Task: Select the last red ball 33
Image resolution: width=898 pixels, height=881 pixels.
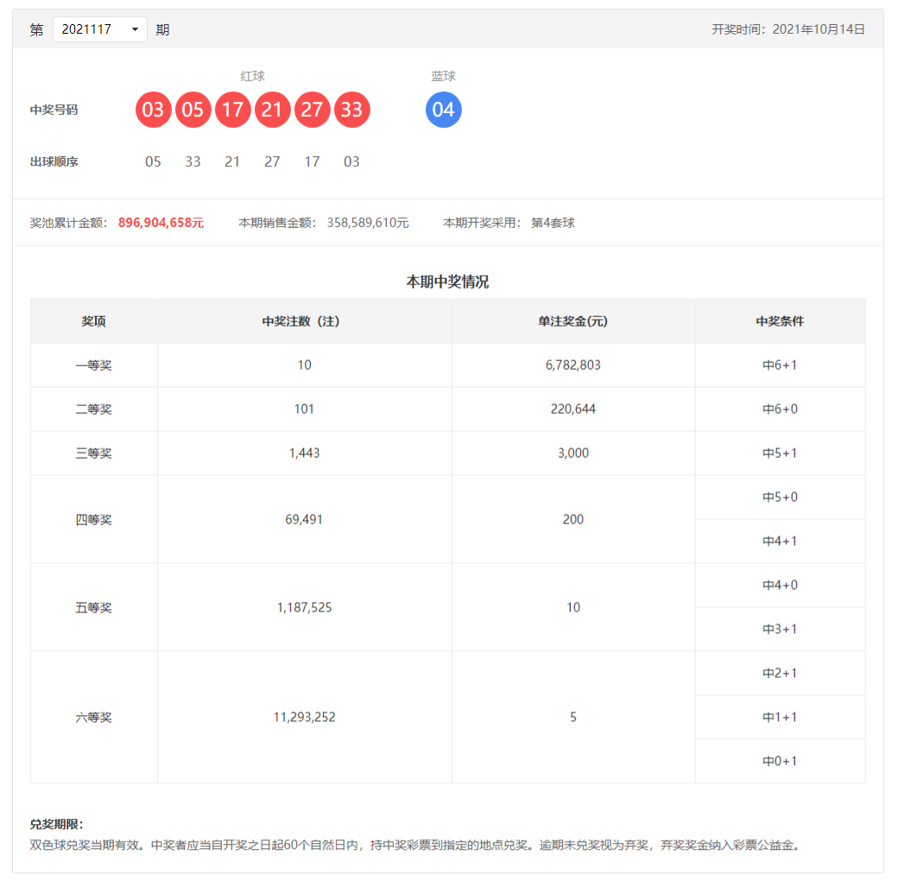Action: (351, 110)
